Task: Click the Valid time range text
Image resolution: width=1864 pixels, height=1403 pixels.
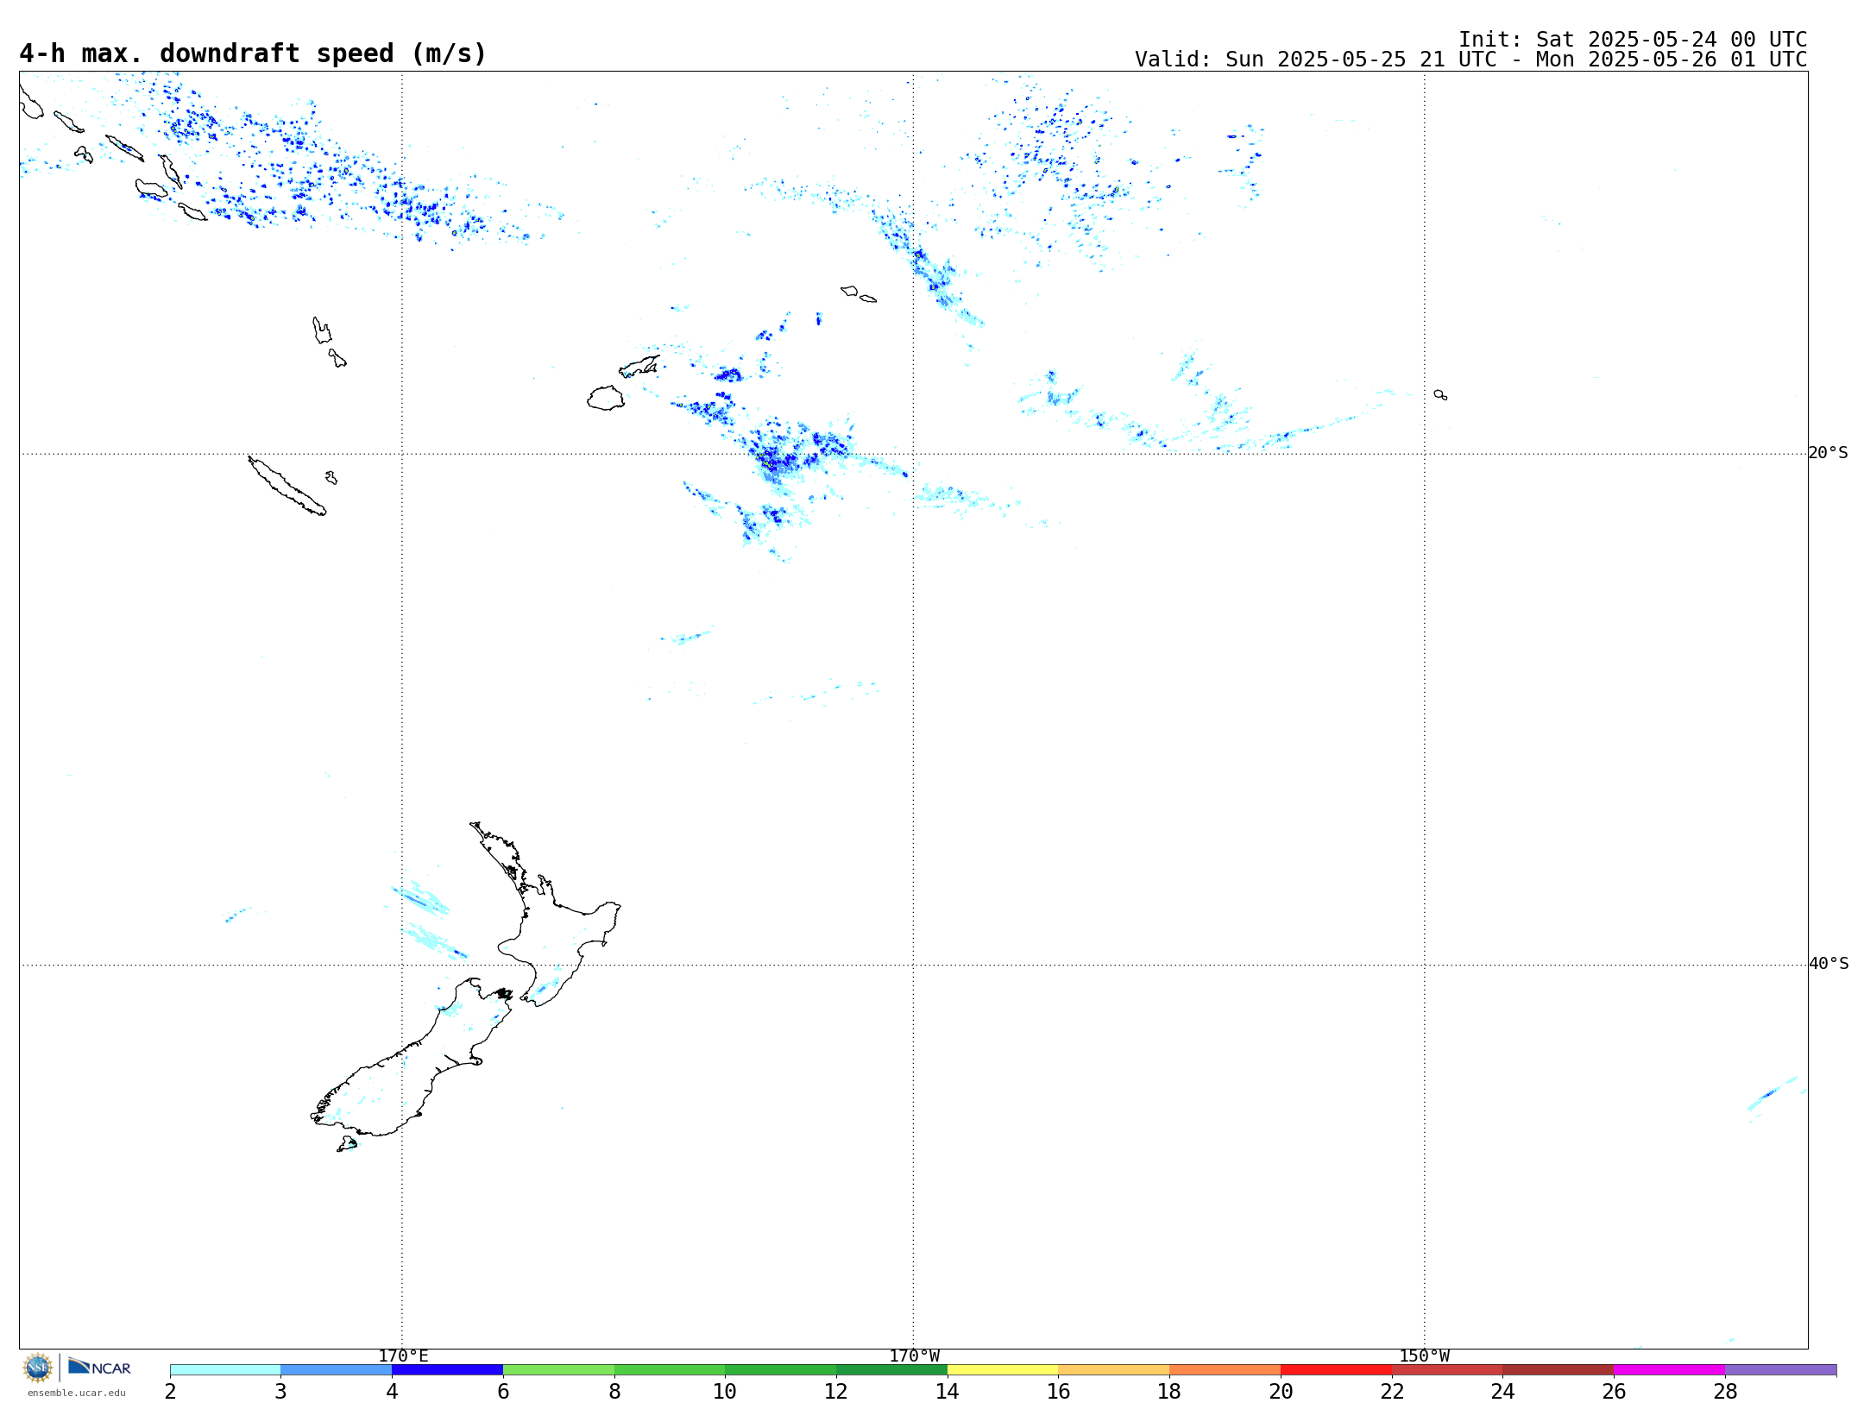Action: click(x=1470, y=60)
